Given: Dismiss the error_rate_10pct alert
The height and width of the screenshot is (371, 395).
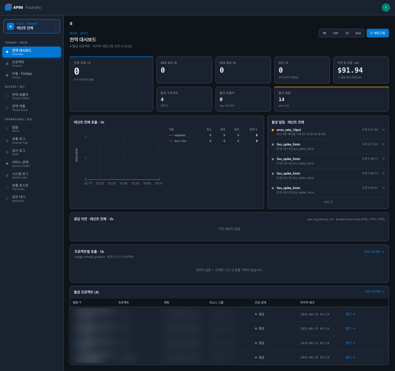Looking at the screenshot, I should tap(383, 130).
